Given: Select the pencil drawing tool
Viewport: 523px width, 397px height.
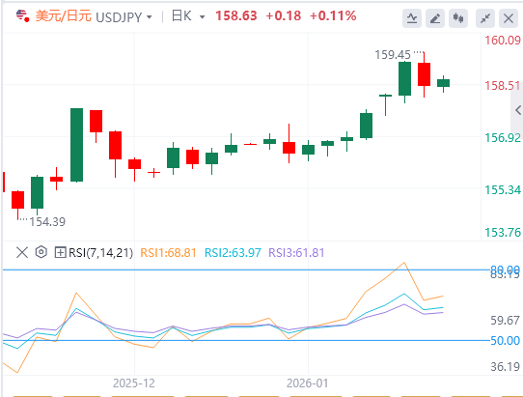Looking at the screenshot, I should click(x=435, y=18).
